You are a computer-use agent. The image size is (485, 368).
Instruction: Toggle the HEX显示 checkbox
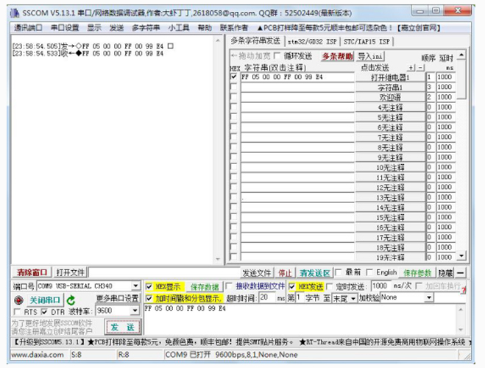tap(149, 286)
